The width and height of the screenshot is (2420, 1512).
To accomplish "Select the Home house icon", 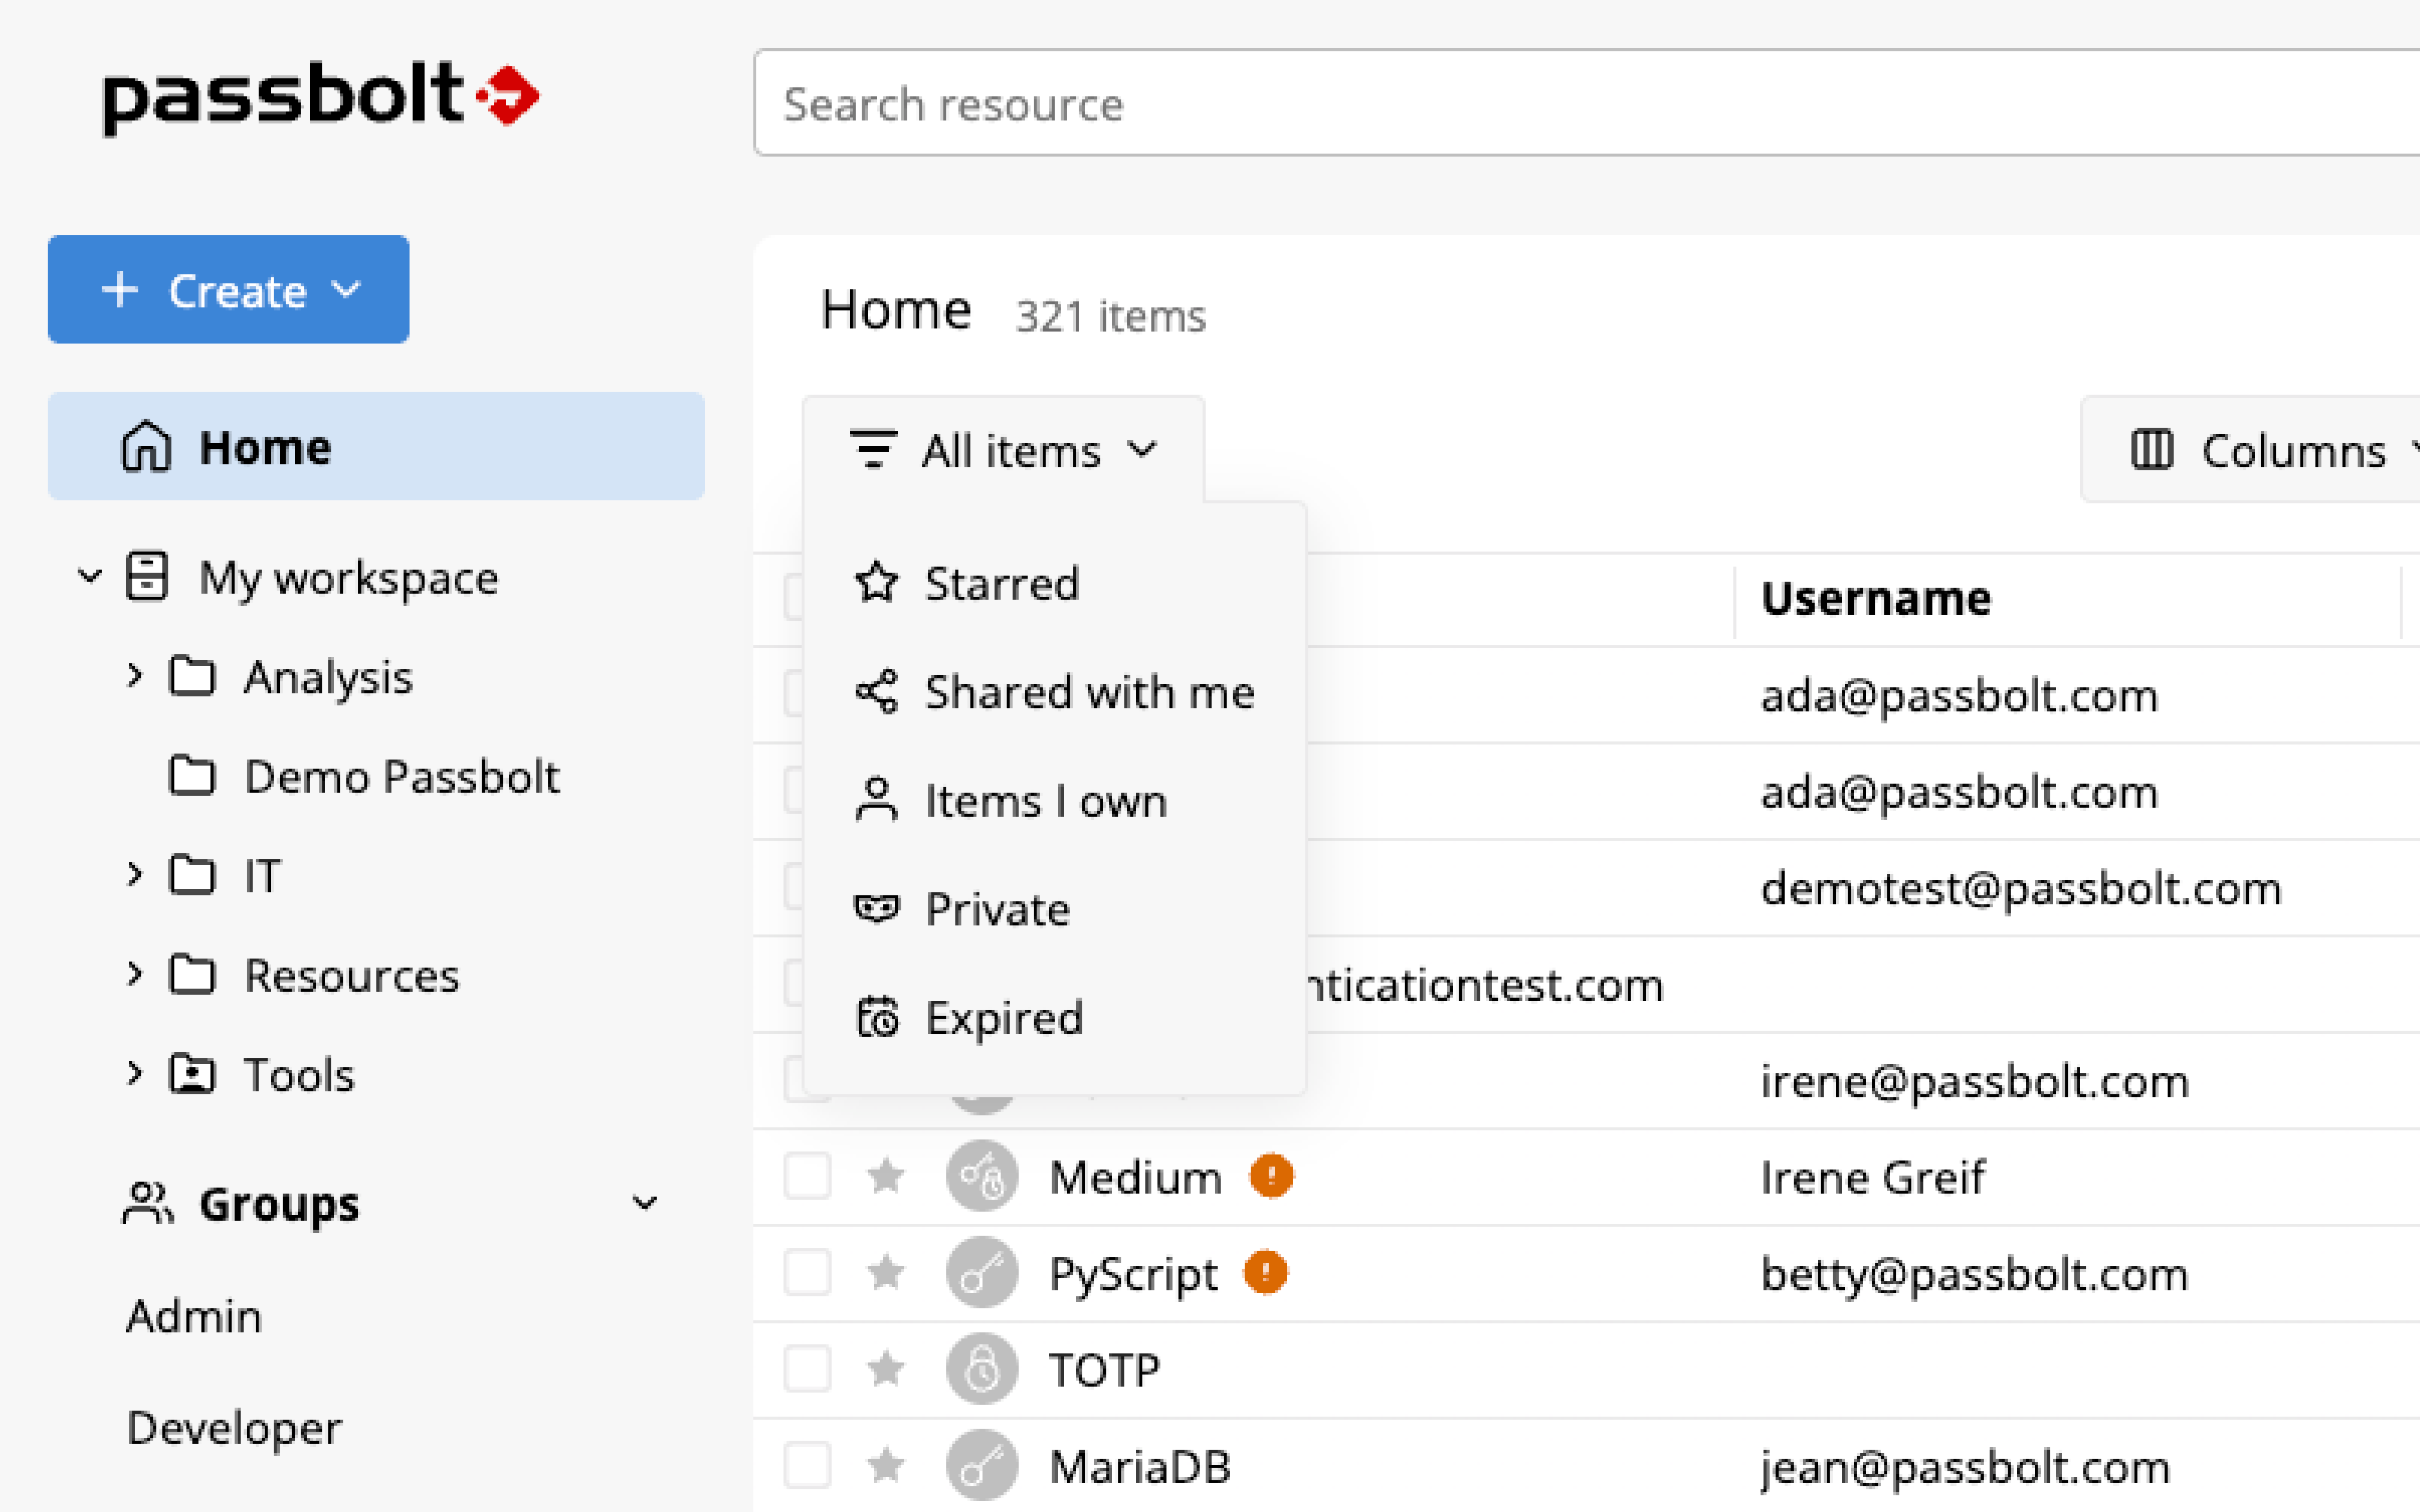I will pos(147,447).
